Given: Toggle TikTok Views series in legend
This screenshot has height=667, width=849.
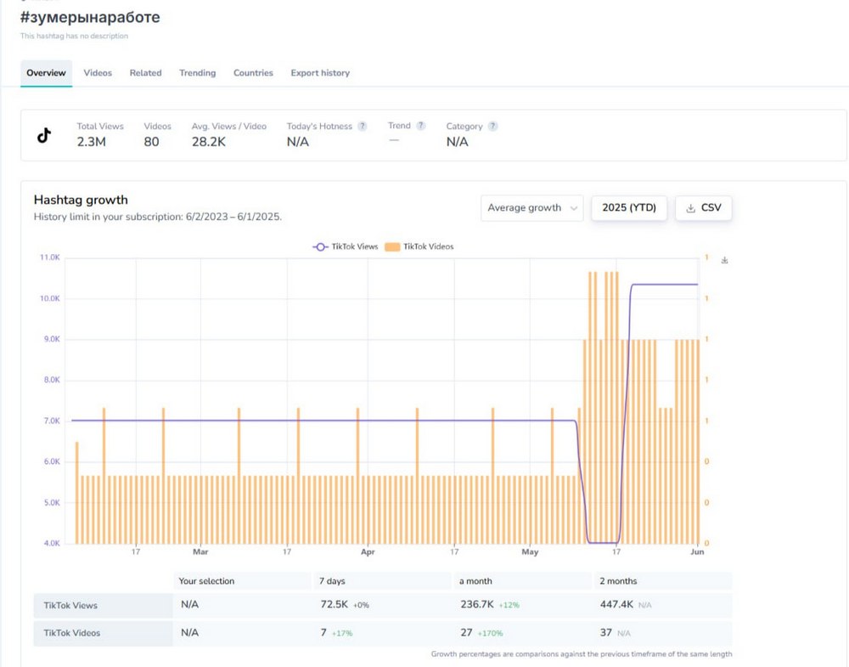Looking at the screenshot, I should [x=346, y=246].
